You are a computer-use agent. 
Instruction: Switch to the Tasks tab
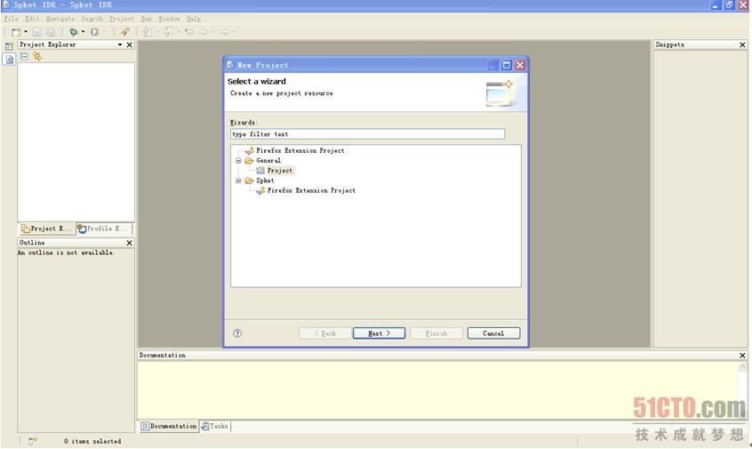[x=215, y=426]
